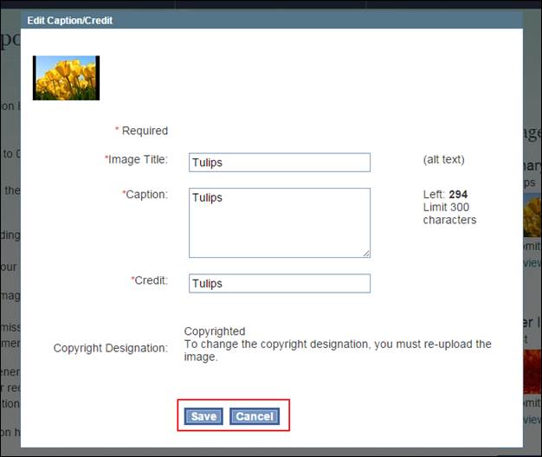Click background yellow tulip thumbnail at right
The image size is (542, 457).
pos(532,215)
